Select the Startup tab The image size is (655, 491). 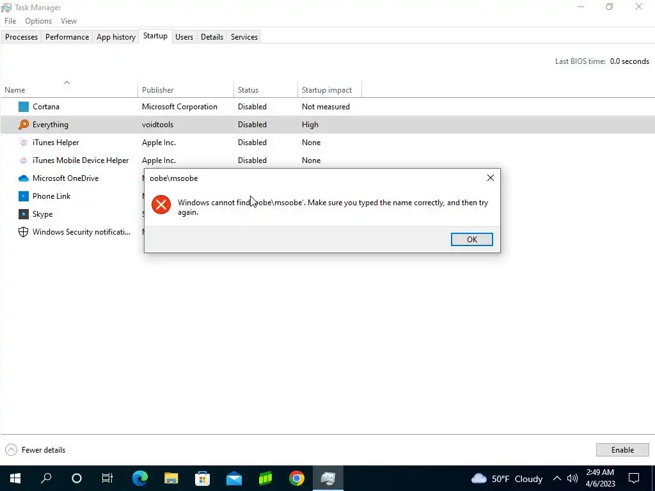coord(155,36)
